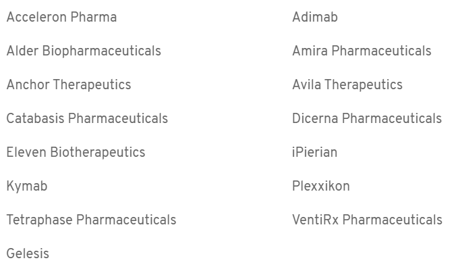Click the Adimab company name
Screen dimensions: 454x269
tap(315, 17)
